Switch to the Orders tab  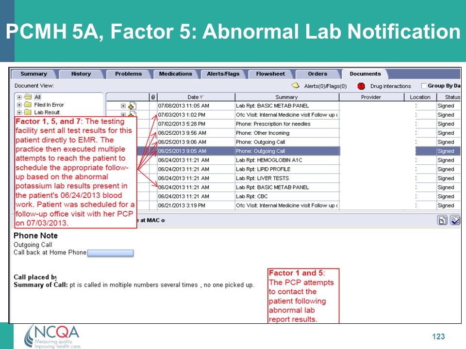[317, 74]
